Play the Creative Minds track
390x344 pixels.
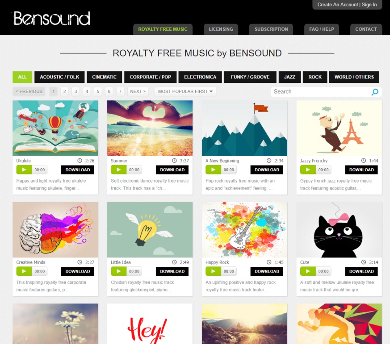click(x=24, y=271)
